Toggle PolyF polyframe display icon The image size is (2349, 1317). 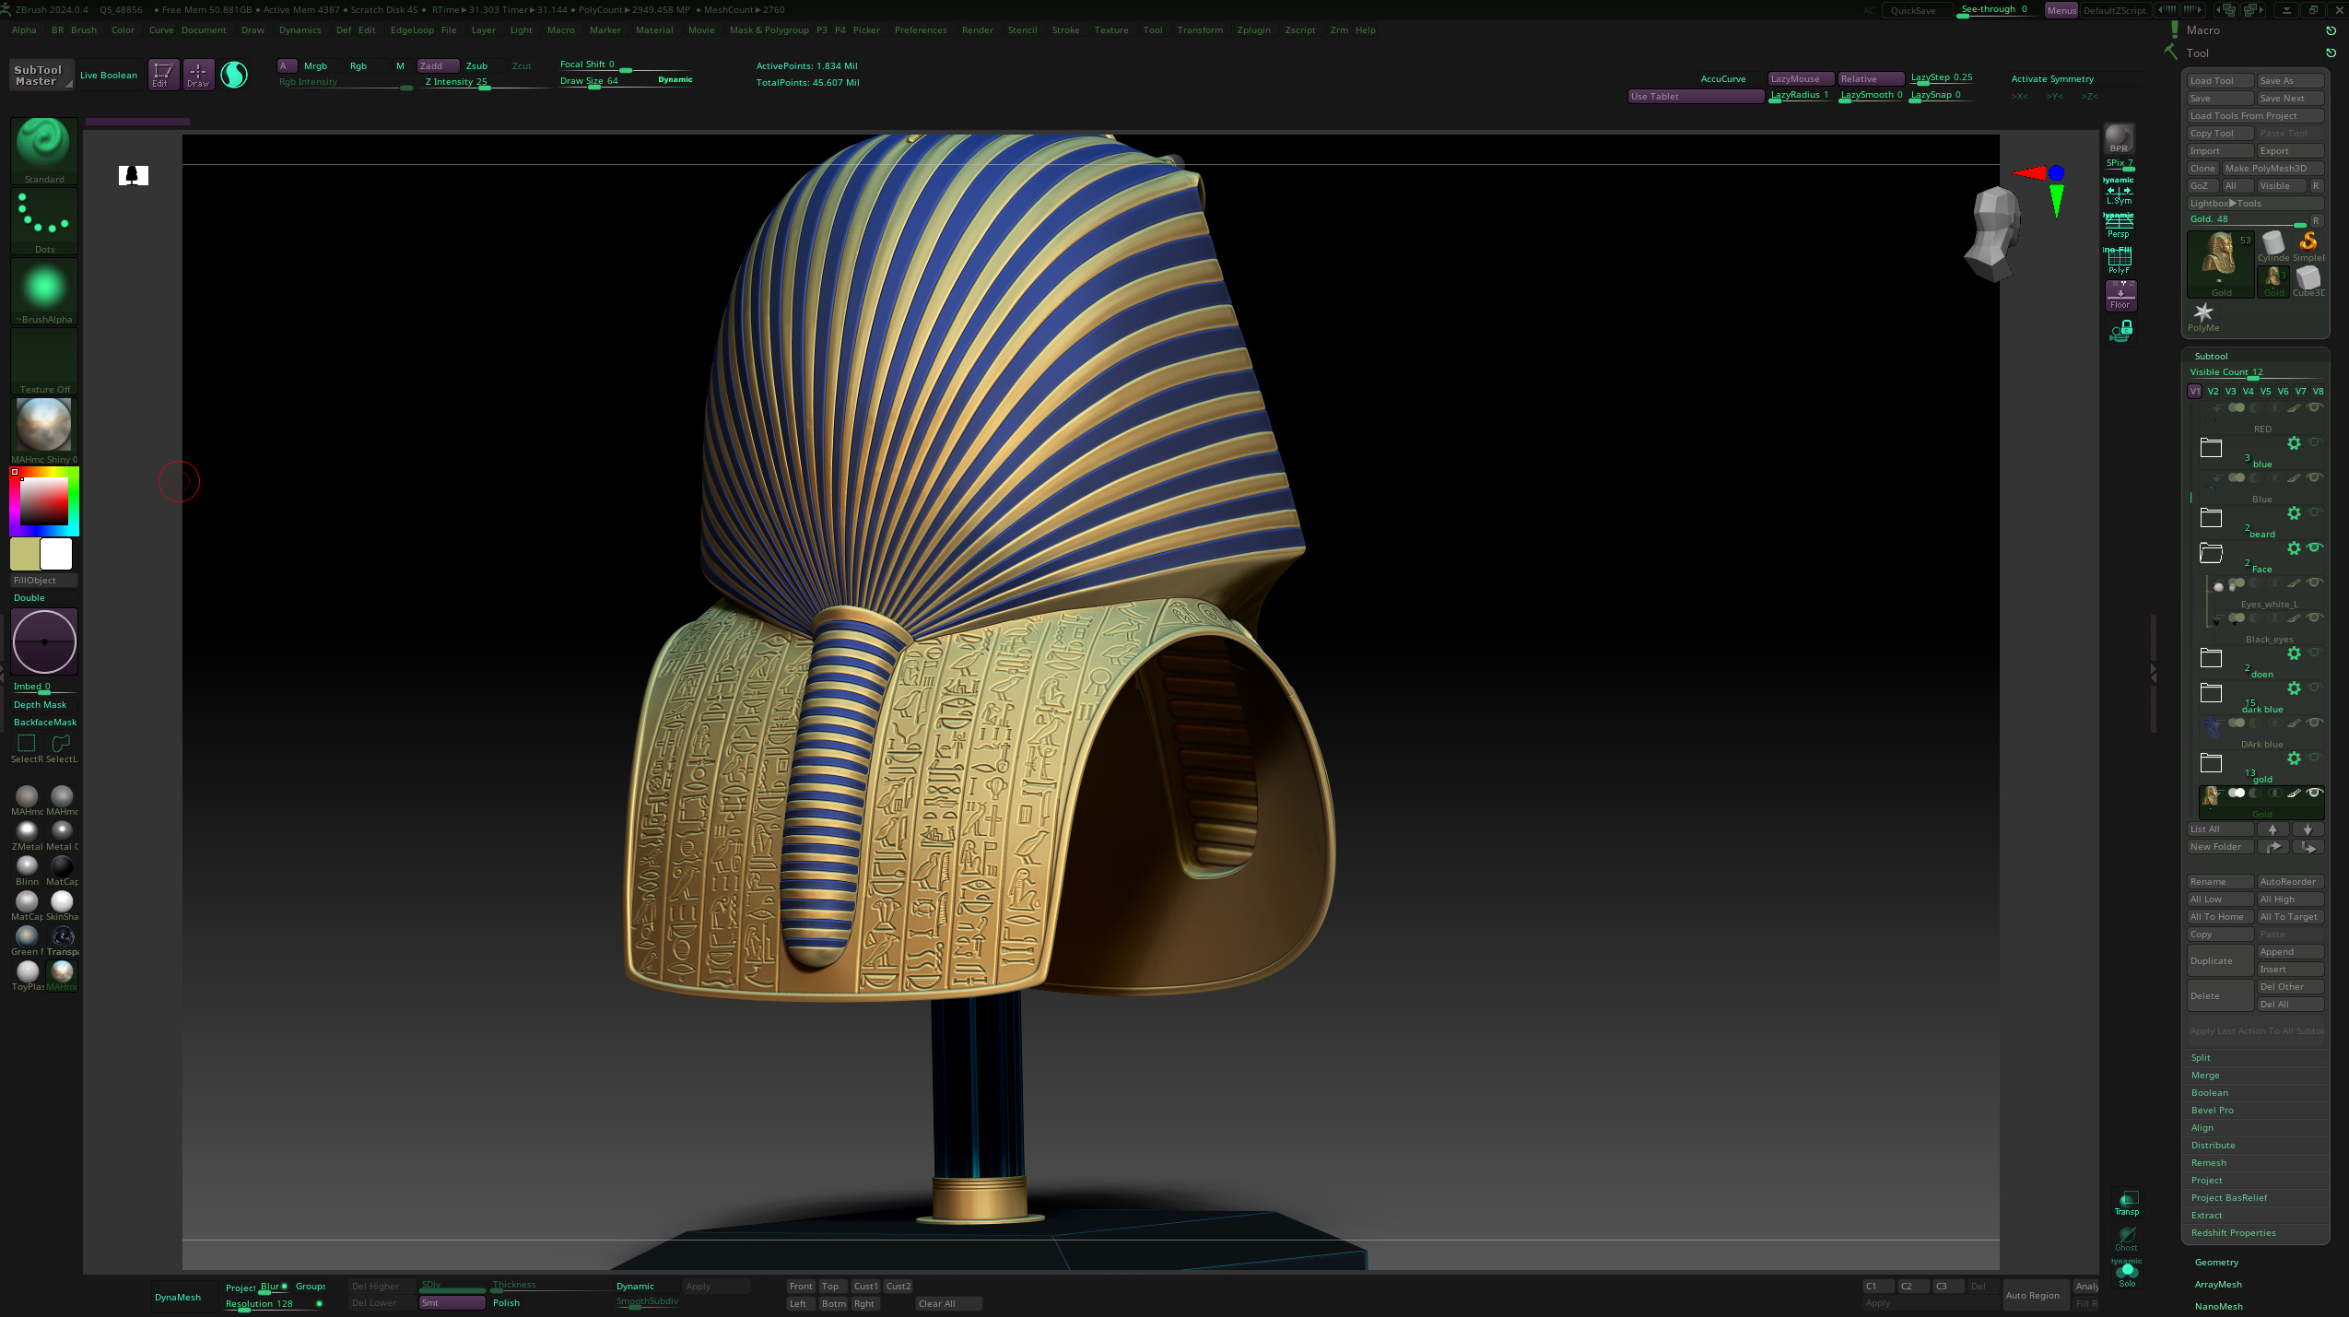(2119, 262)
